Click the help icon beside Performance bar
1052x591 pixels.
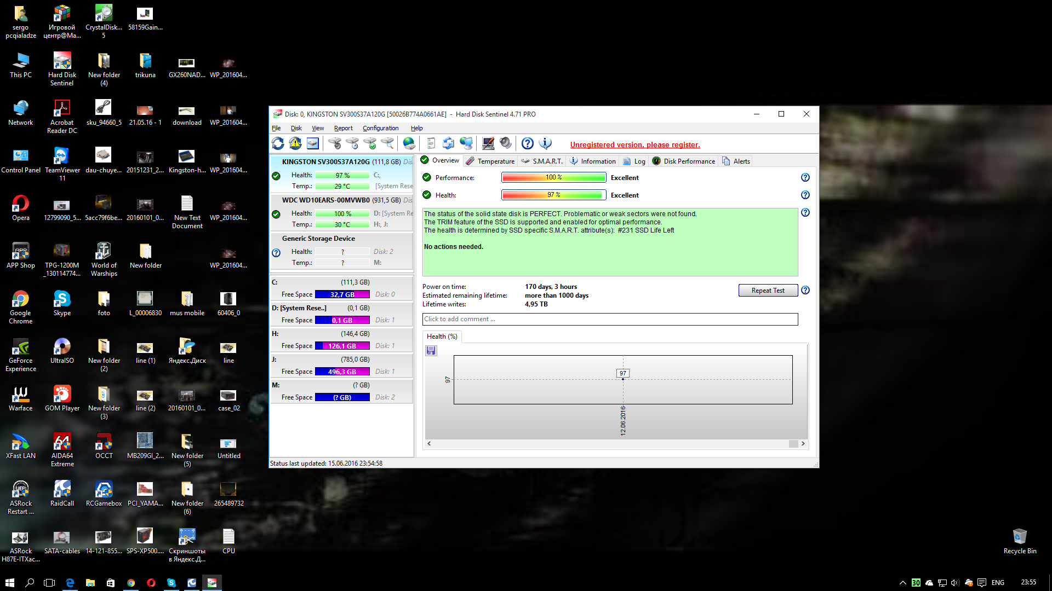pyautogui.click(x=805, y=177)
